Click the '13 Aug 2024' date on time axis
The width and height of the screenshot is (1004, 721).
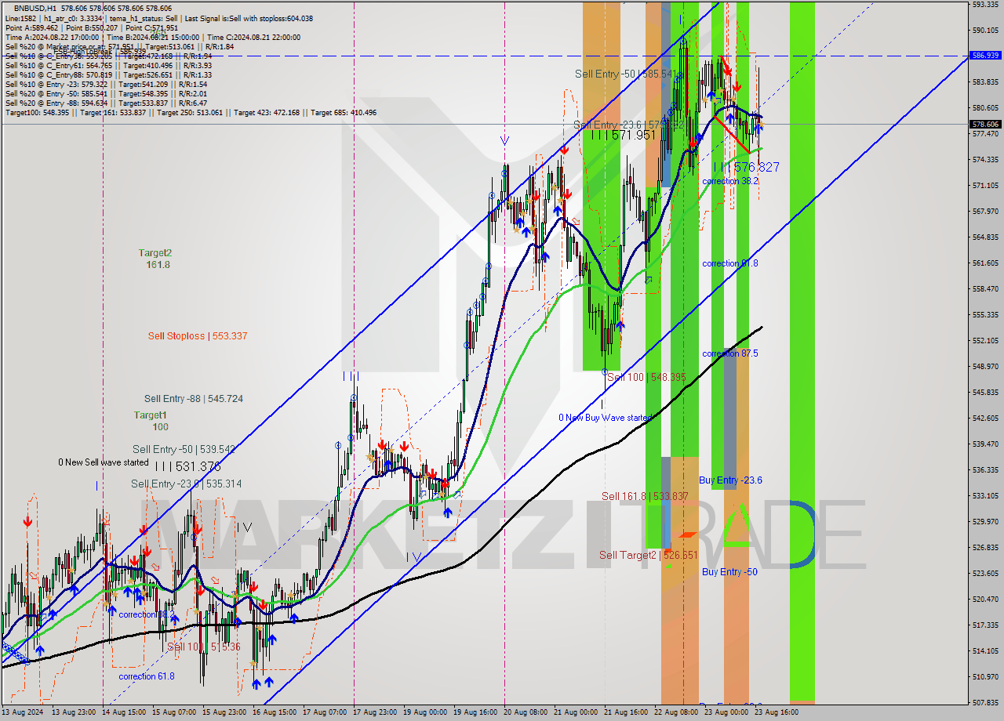click(x=23, y=712)
